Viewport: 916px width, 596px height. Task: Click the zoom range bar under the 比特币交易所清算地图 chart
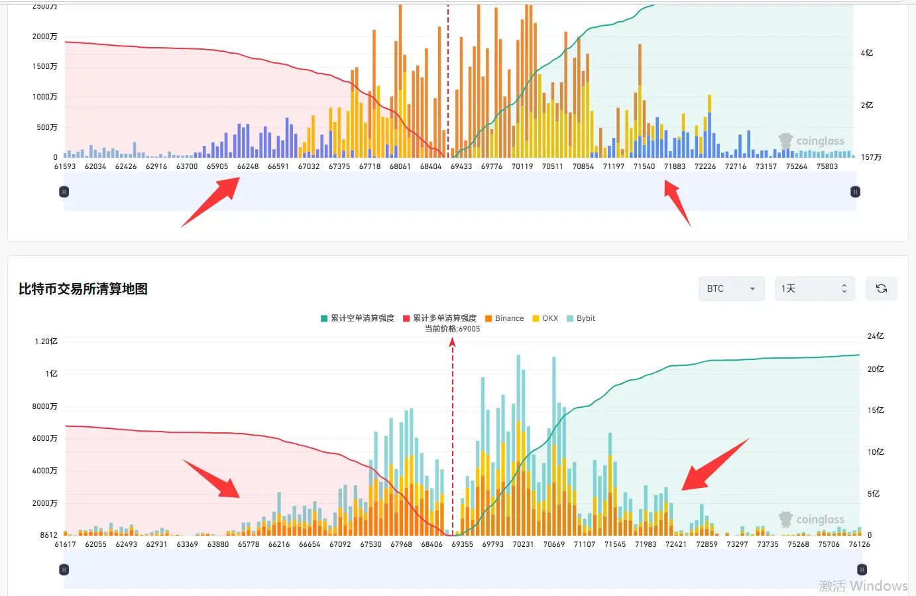coord(463,569)
